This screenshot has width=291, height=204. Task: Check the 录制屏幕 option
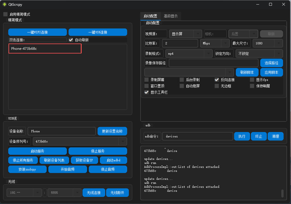[146, 80]
